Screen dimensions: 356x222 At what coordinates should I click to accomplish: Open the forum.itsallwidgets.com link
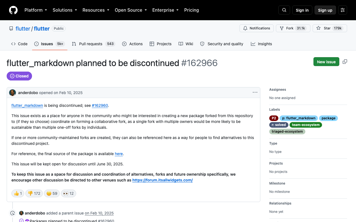point(162,180)
